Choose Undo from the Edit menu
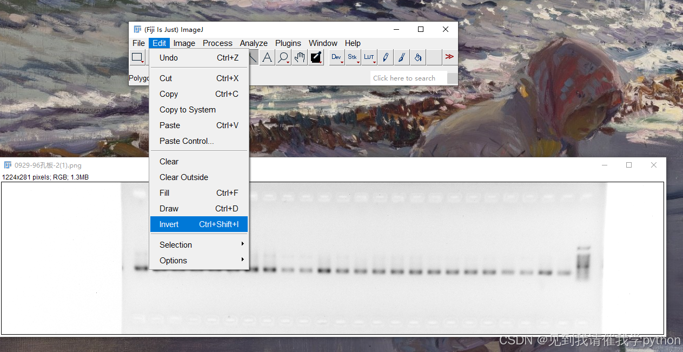Image resolution: width=683 pixels, height=352 pixels. coord(199,58)
